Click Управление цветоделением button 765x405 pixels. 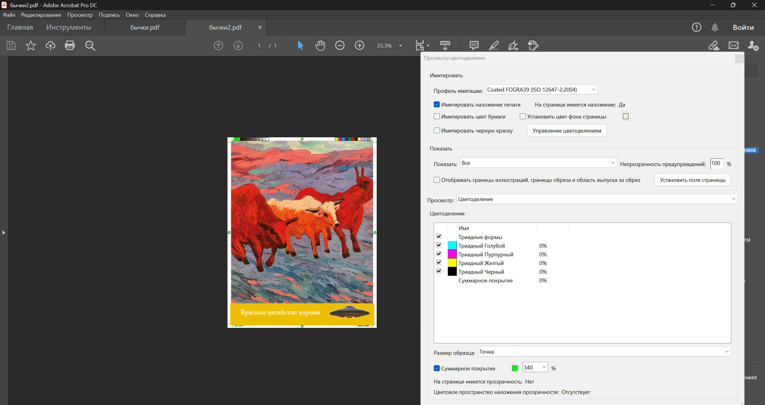click(567, 131)
